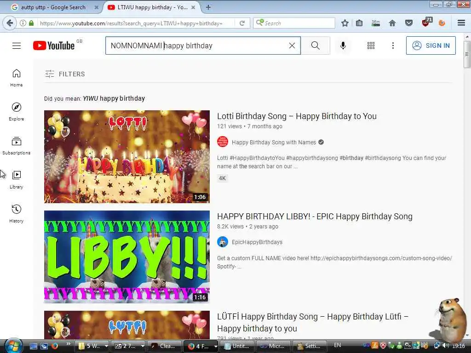Click the 36m timer toolbar icon

click(376, 23)
